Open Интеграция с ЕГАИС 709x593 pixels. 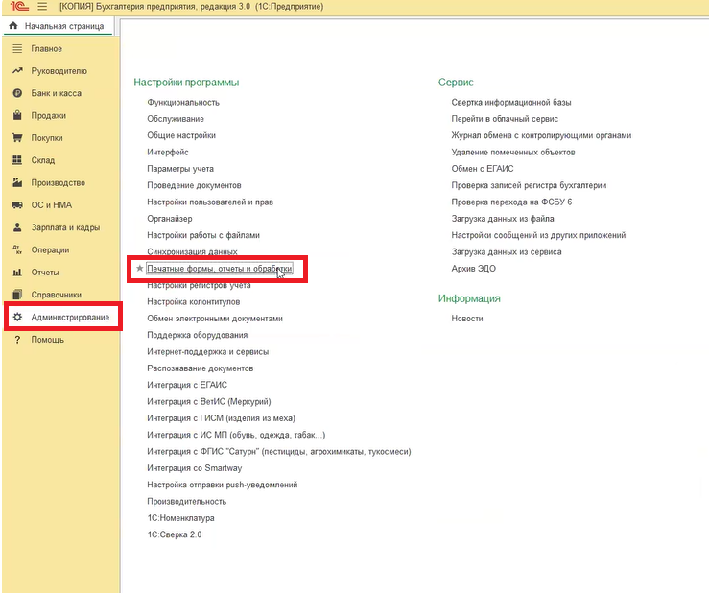187,385
